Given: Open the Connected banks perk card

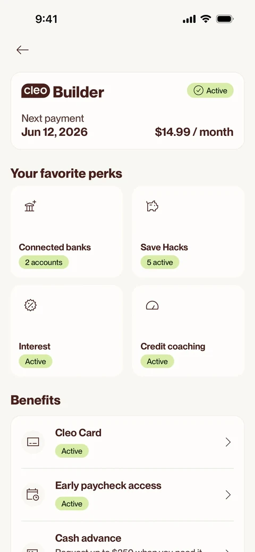Looking at the screenshot, I should (67, 231).
